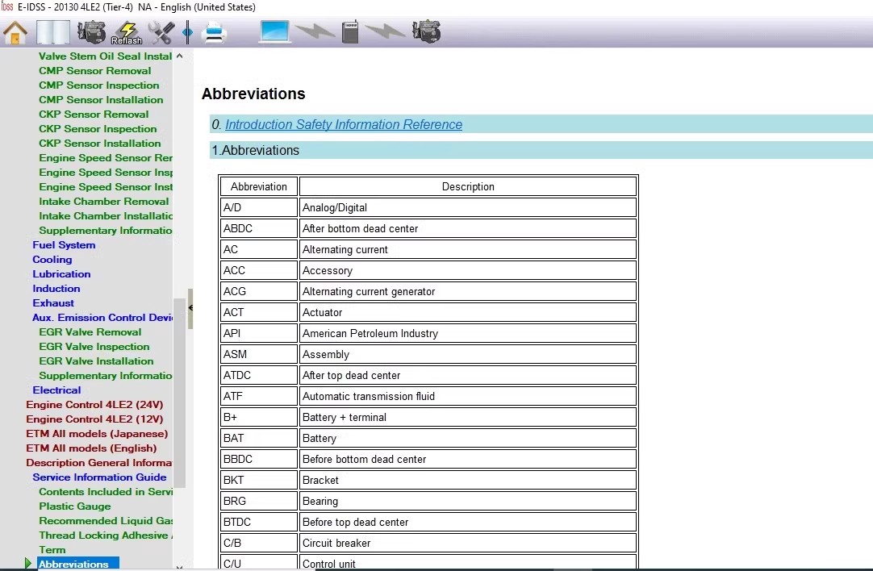This screenshot has height=571, width=873.
Task: Click the lightning bolt before the engine status icon
Action: 385,31
